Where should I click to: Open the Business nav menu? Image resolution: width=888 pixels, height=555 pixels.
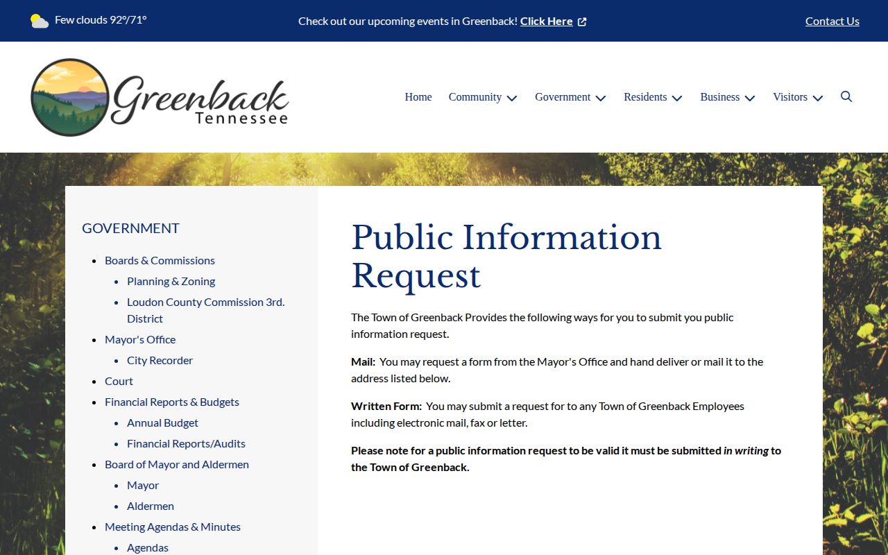720,97
